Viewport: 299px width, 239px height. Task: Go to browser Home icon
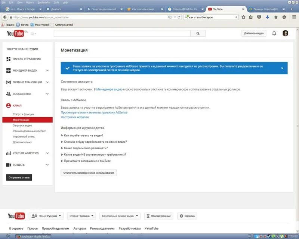pyautogui.click(x=276, y=17)
